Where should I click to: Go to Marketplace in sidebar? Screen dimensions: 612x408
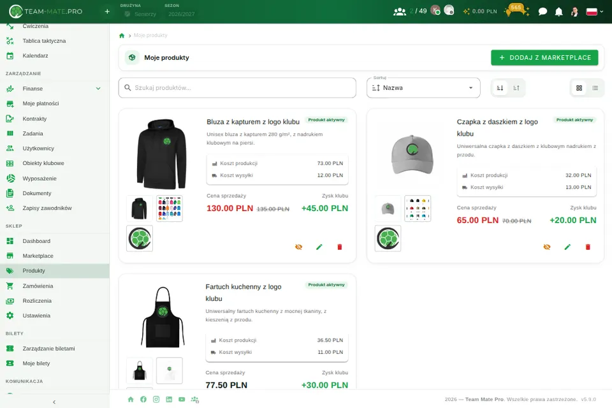click(x=55, y=256)
